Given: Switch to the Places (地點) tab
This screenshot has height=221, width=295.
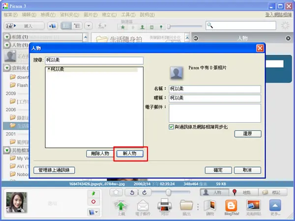Looking at the screenshot, I should pyautogui.click(x=244, y=192).
